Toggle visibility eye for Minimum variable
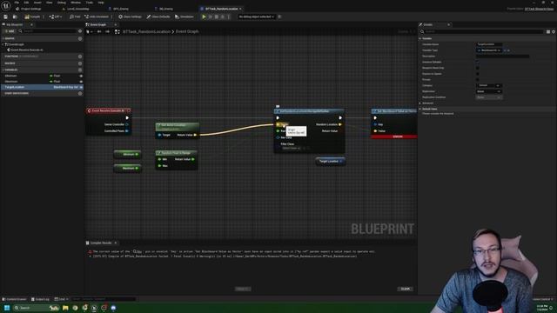This screenshot has width=557, height=313. pos(81,76)
